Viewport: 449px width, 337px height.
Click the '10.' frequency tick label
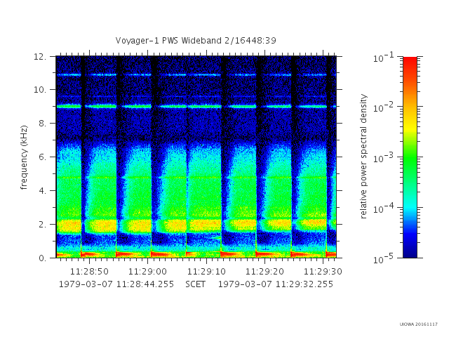40,90
